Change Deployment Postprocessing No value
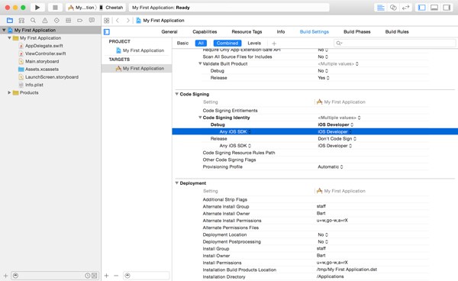The height and width of the screenshot is (281, 458). tap(323, 241)
